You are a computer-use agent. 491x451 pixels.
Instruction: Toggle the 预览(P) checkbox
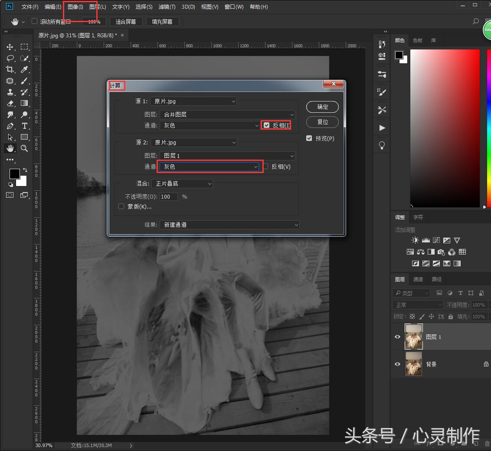[309, 138]
